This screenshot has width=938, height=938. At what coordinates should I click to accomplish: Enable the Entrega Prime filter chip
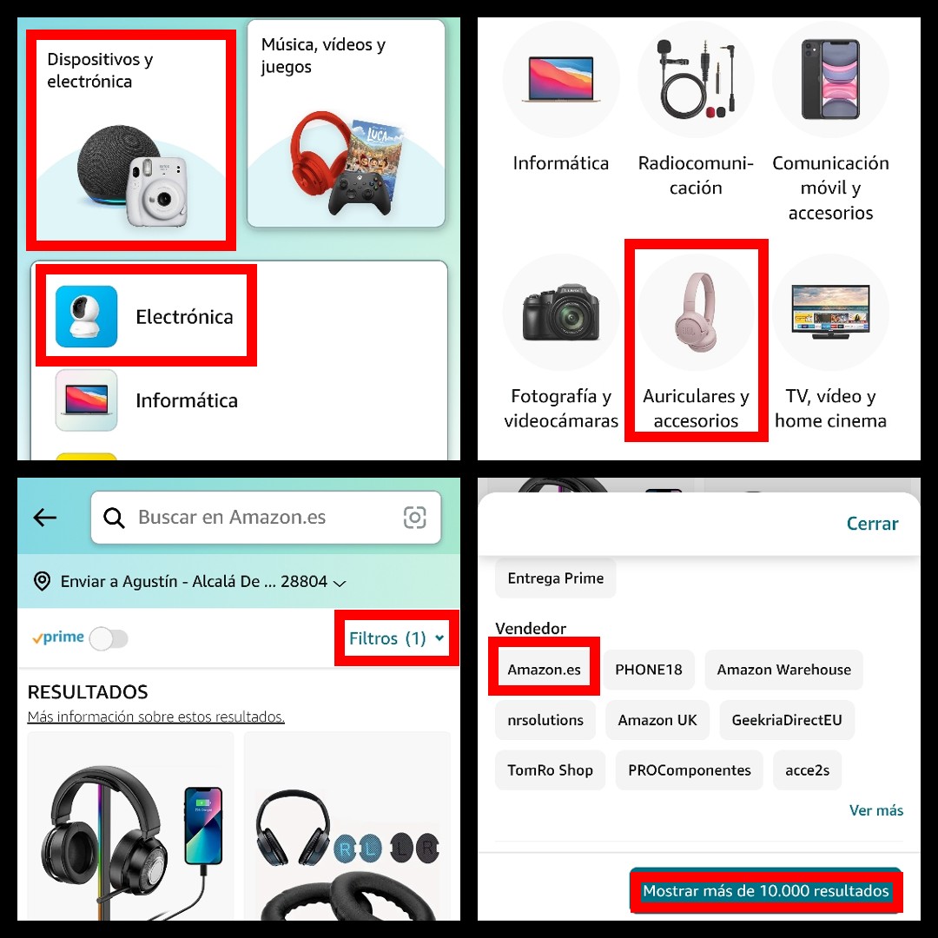(x=555, y=578)
